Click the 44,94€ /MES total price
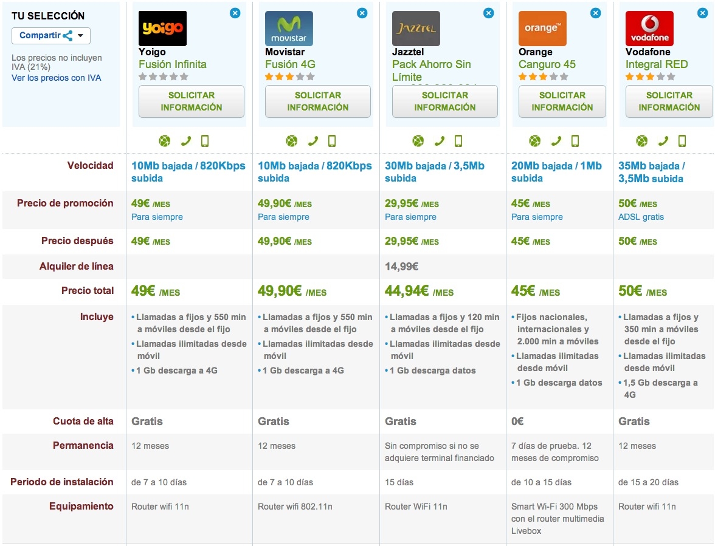Viewport: 715px width, 546px height. [419, 290]
